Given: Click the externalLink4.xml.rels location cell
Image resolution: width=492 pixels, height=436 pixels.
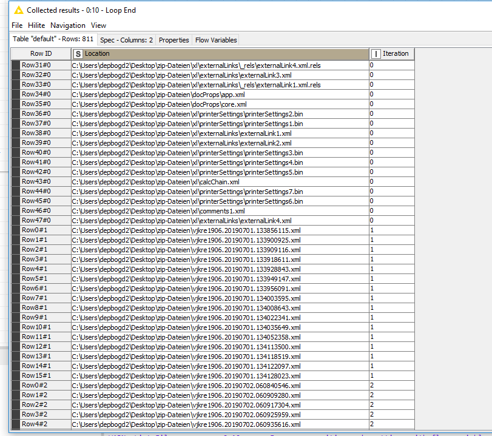Looking at the screenshot, I should [x=220, y=65].
